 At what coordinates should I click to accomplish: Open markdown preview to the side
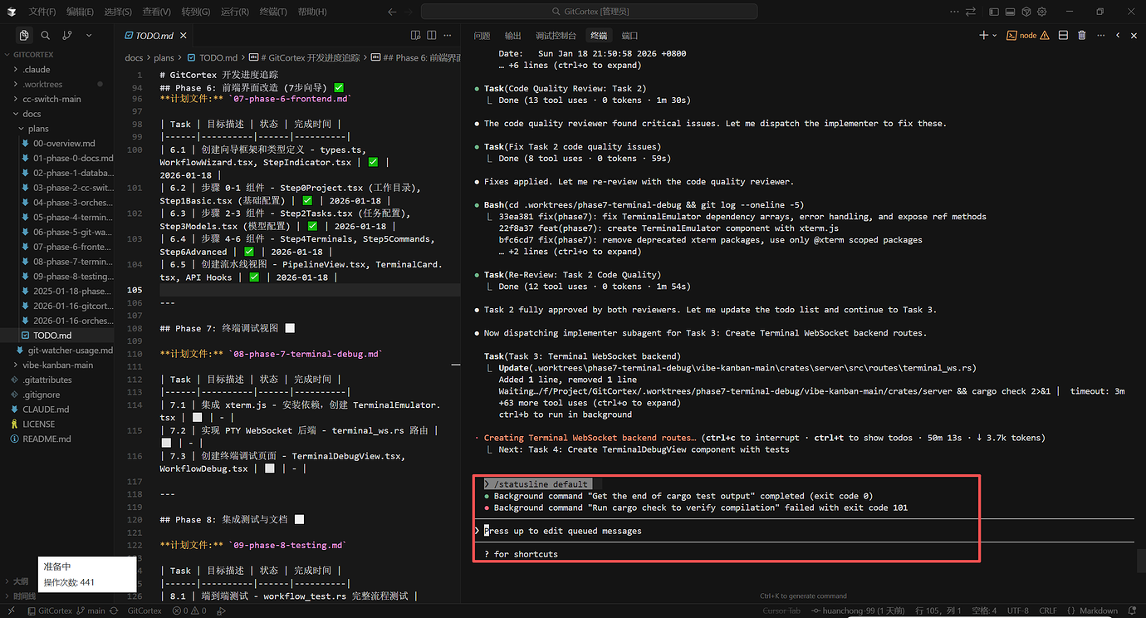click(x=416, y=36)
